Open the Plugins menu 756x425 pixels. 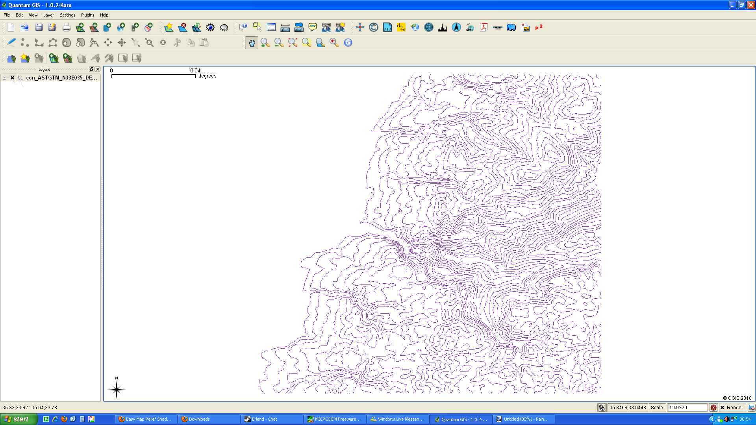(x=87, y=15)
